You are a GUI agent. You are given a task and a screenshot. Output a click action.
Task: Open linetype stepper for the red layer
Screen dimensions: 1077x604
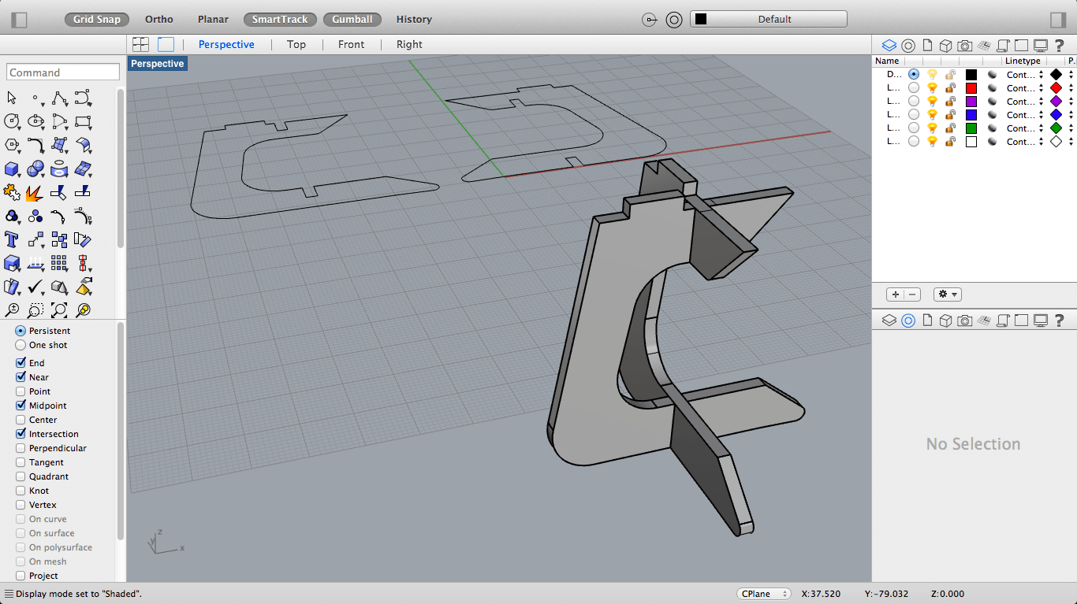[x=1041, y=88]
